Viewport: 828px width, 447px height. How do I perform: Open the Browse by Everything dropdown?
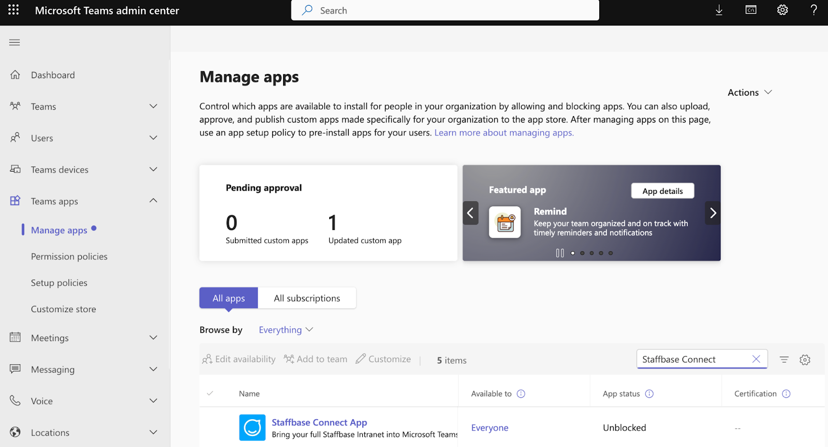click(x=286, y=330)
